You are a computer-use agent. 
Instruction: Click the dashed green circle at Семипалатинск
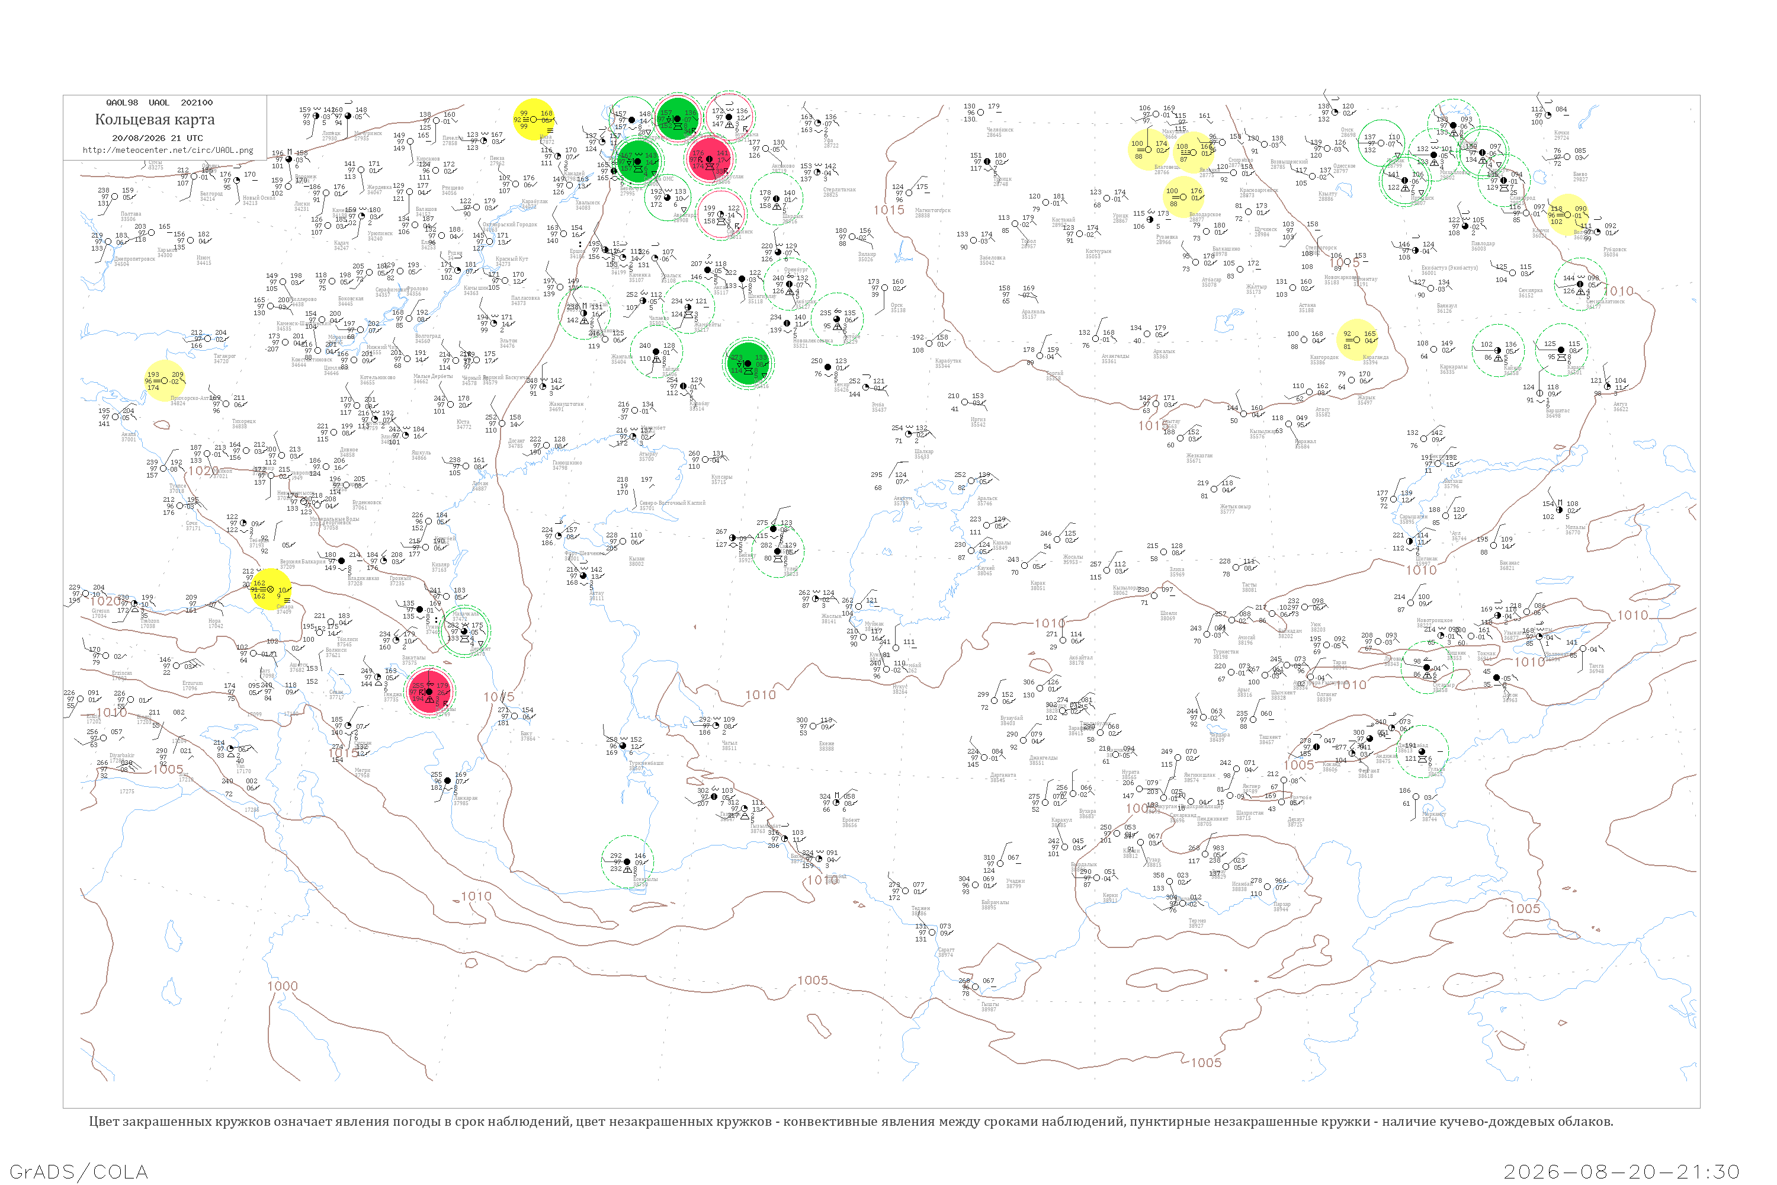point(1580,283)
